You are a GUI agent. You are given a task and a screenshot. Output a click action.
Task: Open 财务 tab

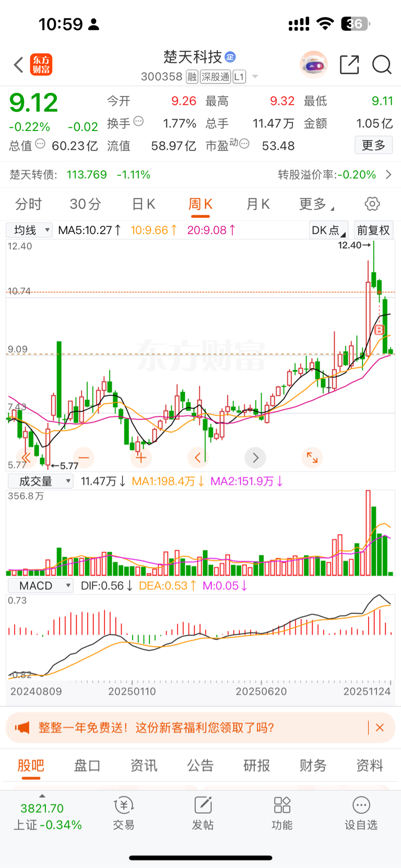313,766
